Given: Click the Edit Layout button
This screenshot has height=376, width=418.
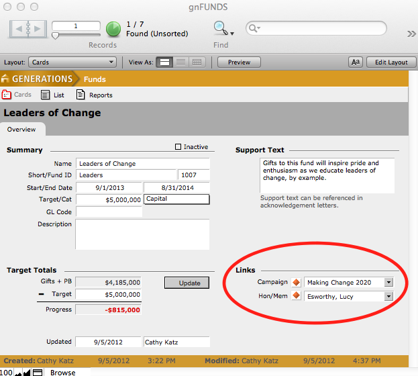Looking at the screenshot, I should point(390,62).
